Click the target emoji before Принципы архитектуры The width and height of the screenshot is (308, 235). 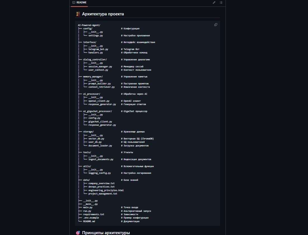[78, 233]
